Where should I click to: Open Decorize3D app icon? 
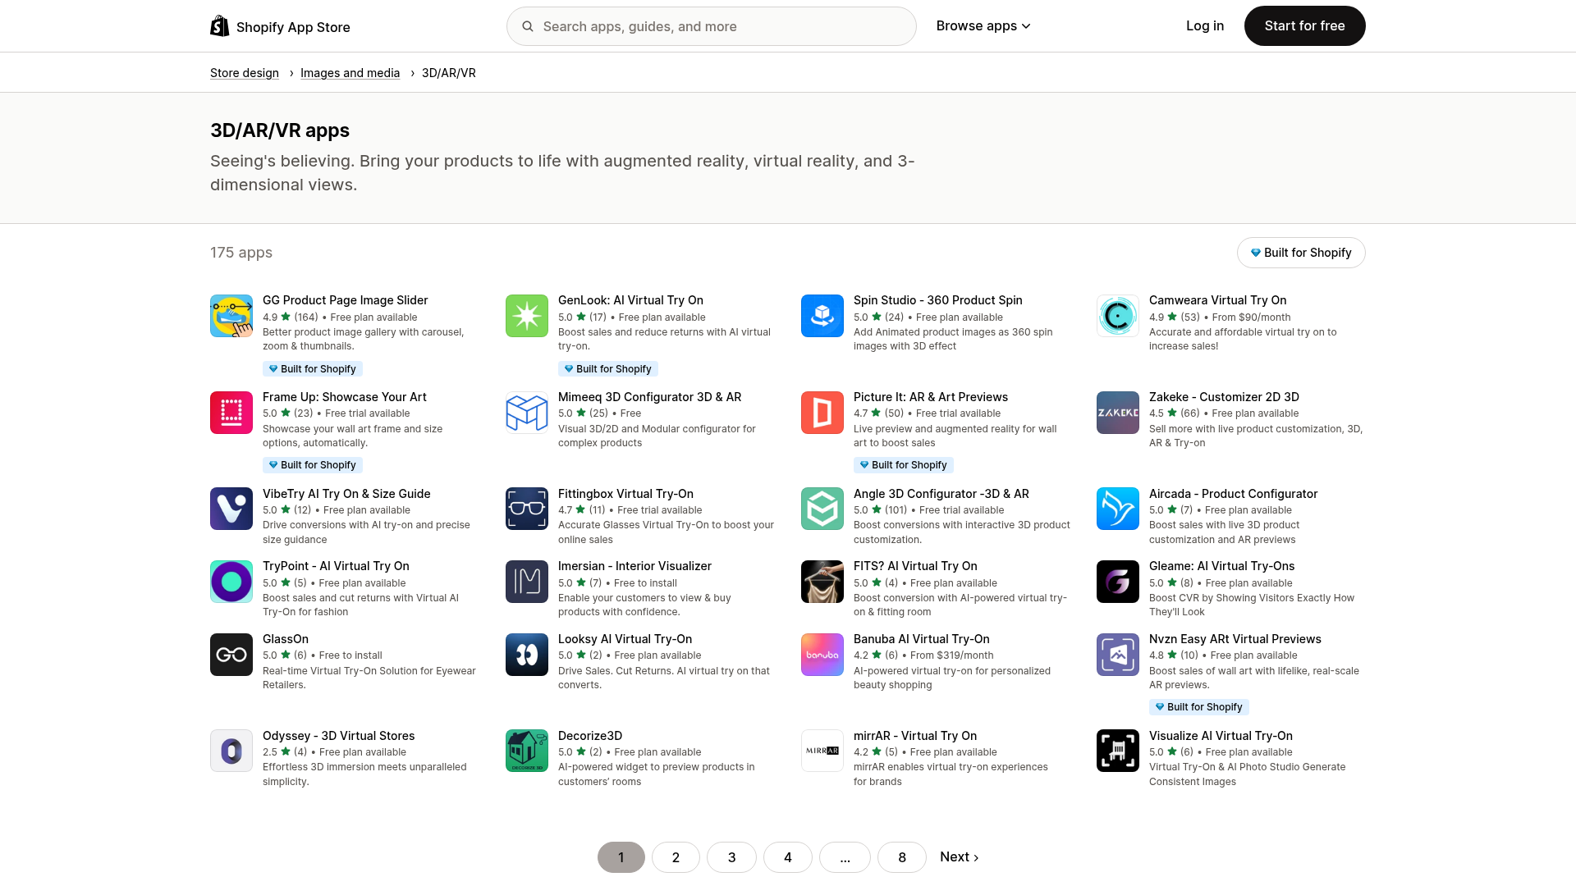coord(527,751)
